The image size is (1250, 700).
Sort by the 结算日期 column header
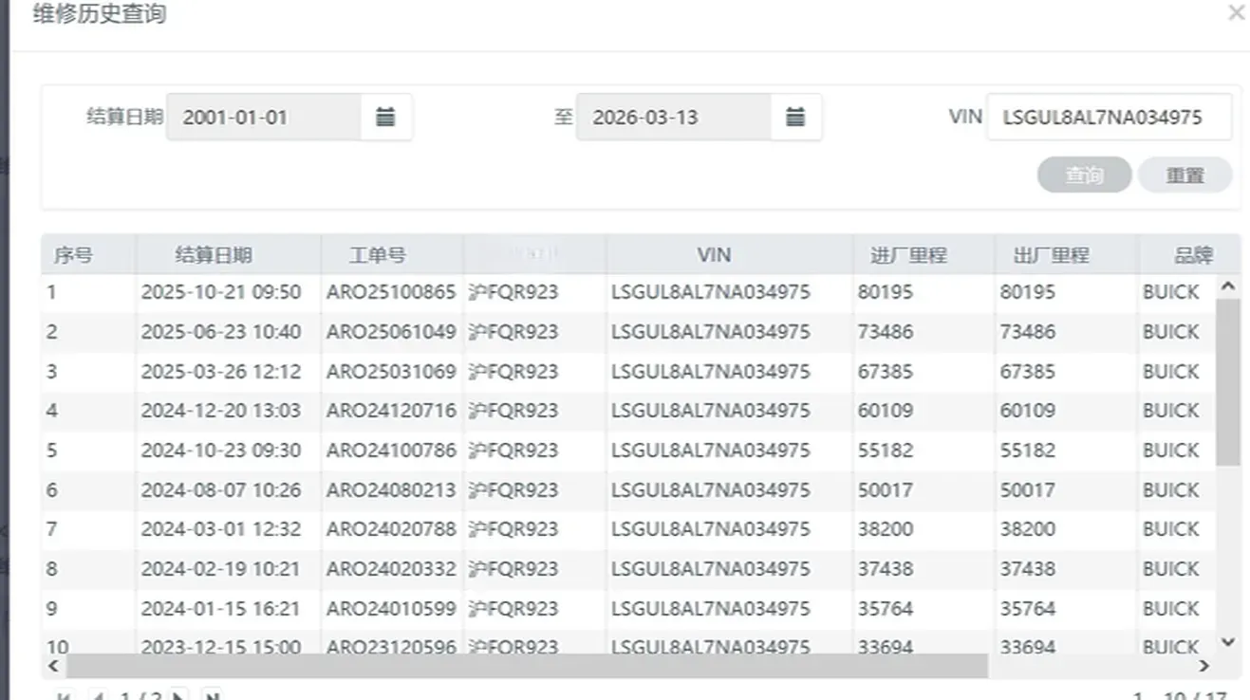pos(214,255)
